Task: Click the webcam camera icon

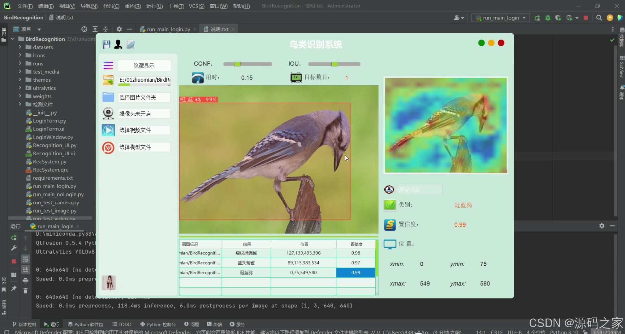Action: (108, 113)
